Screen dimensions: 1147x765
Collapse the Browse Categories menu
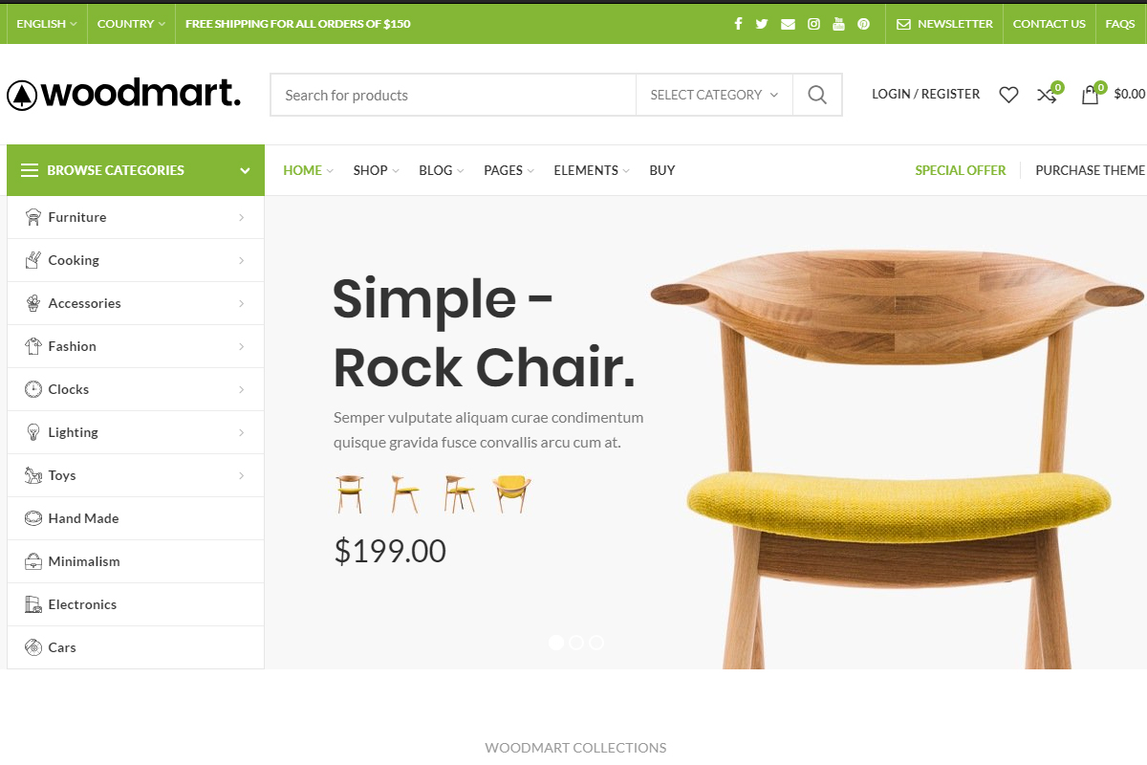point(136,170)
